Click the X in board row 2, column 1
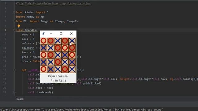The width and height of the screenshot is (198, 111). tap(44, 48)
